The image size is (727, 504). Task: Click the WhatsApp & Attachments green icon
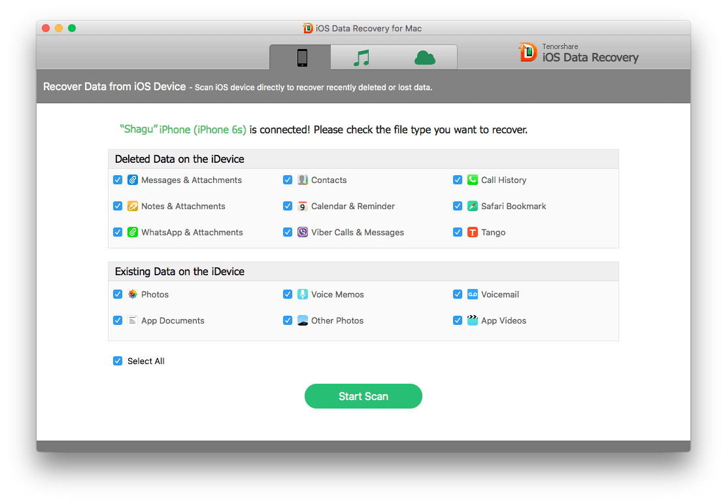[x=133, y=232]
